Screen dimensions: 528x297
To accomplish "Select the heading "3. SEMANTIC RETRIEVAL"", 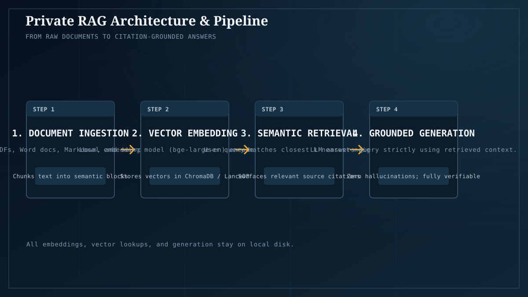I will coord(299,133).
